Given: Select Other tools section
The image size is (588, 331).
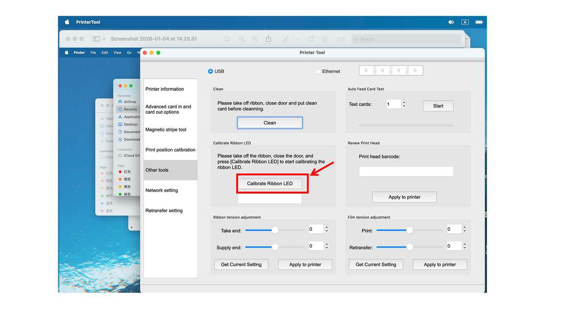Looking at the screenshot, I should click(171, 170).
